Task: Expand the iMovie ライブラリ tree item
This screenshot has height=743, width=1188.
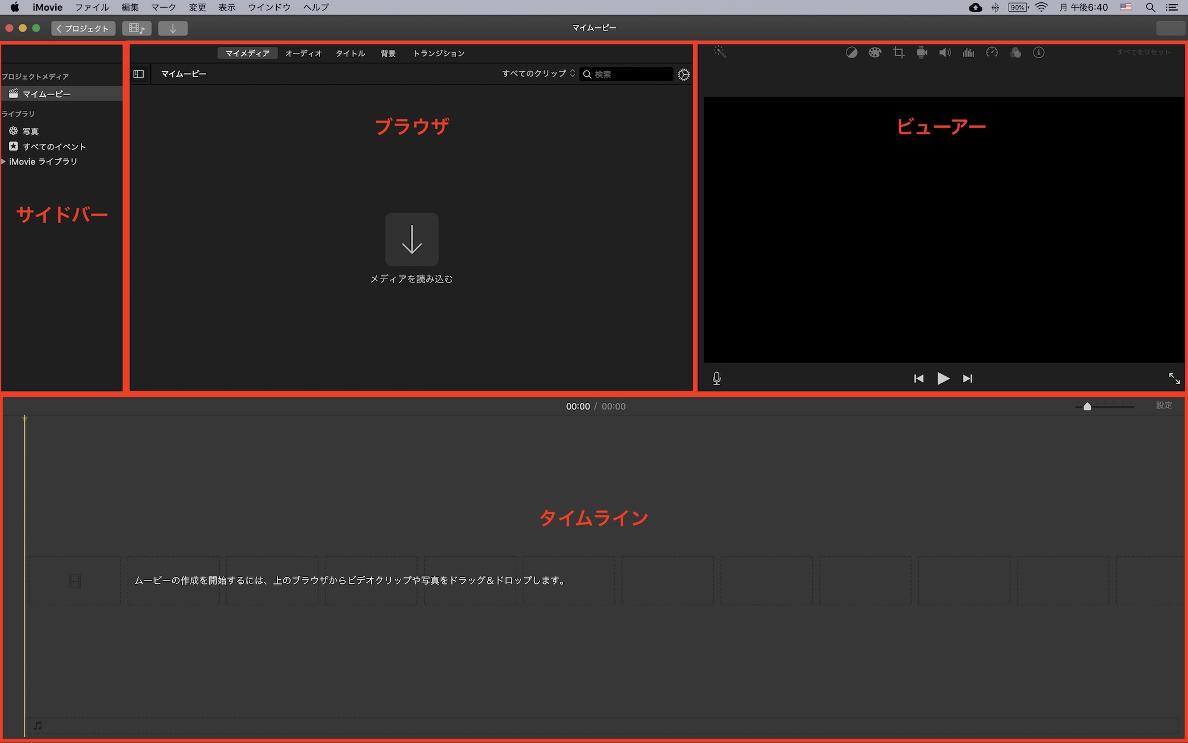Action: (x=4, y=161)
